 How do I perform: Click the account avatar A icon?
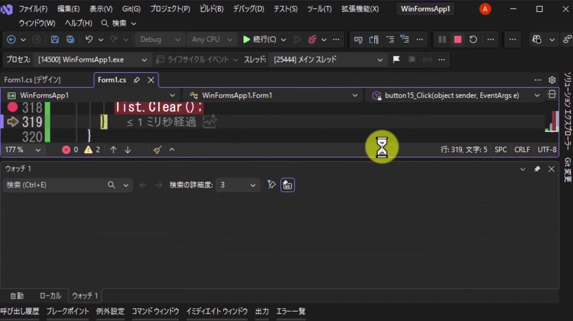[485, 9]
